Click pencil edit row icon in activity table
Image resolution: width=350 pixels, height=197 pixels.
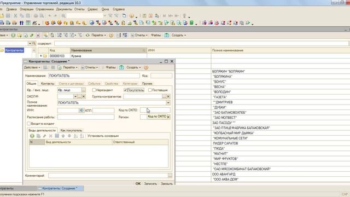coord(44,136)
